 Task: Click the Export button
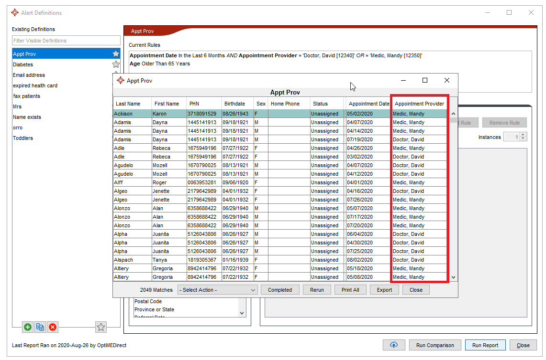(384, 290)
